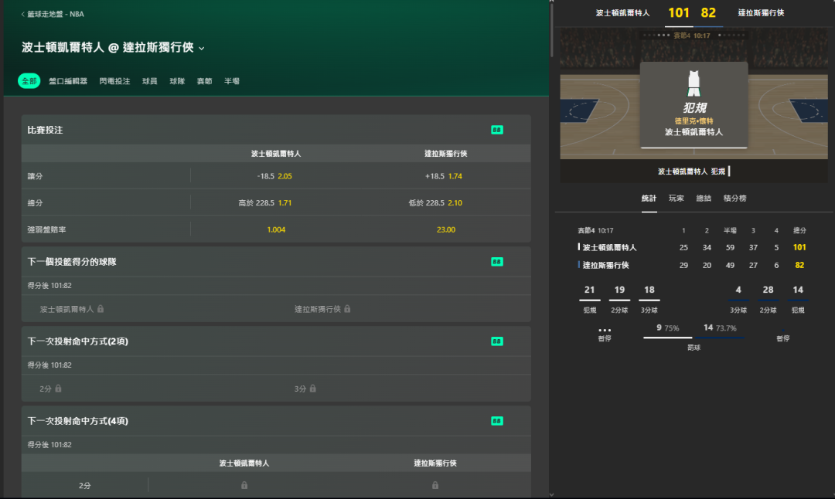Select the 全部 tab
Screen dimensions: 835x499
(x=29, y=81)
